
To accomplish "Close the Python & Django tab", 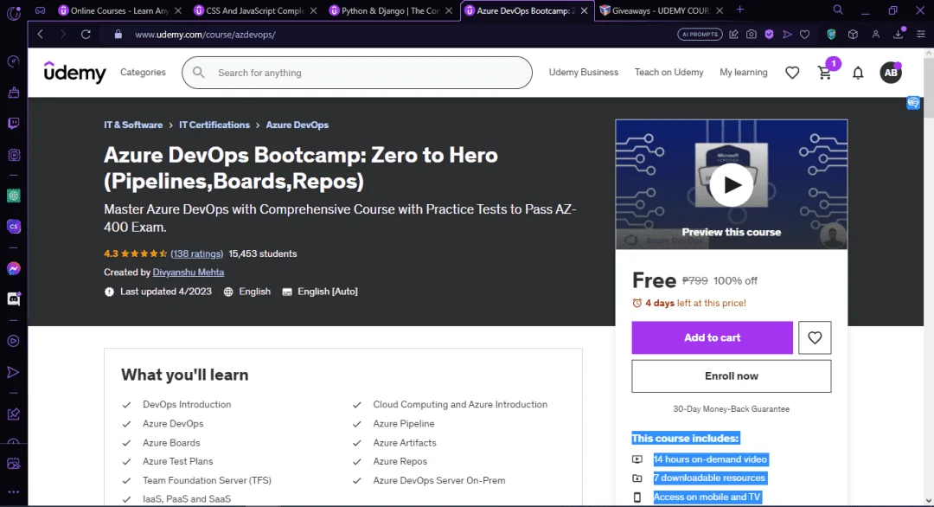I will tap(449, 10).
